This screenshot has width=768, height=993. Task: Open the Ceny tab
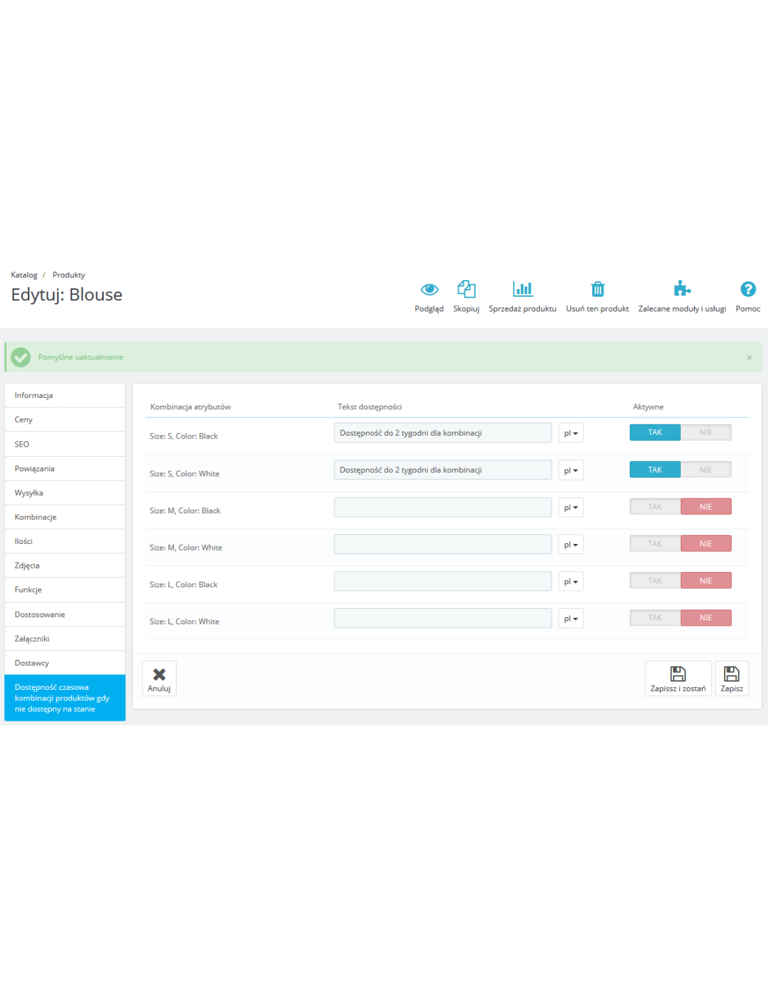(x=65, y=420)
